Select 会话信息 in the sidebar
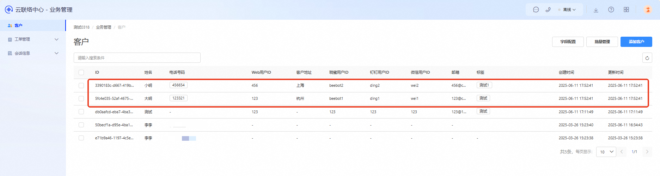Viewport: 660px width, 176px height. point(33,53)
